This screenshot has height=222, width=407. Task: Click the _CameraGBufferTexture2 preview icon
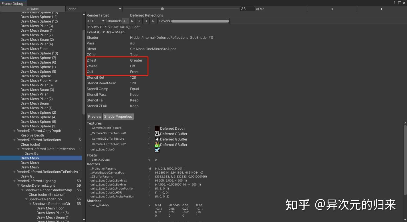click(157, 144)
